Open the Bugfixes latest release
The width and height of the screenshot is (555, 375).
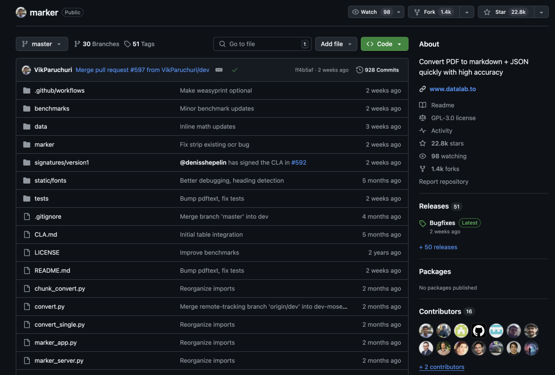(442, 223)
